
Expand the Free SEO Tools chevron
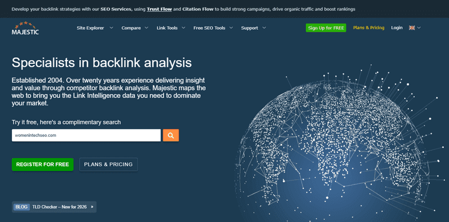tap(231, 28)
